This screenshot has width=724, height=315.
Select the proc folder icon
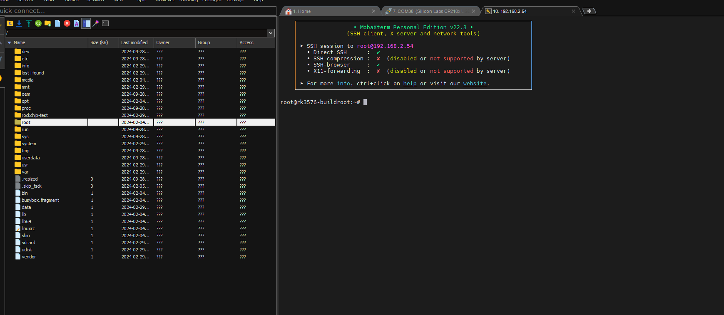[18, 108]
